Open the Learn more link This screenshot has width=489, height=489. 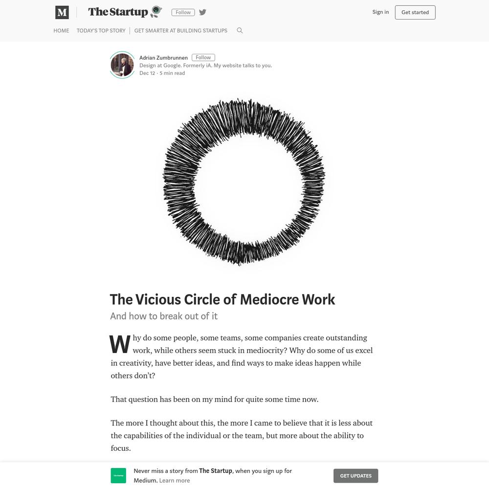175,481
